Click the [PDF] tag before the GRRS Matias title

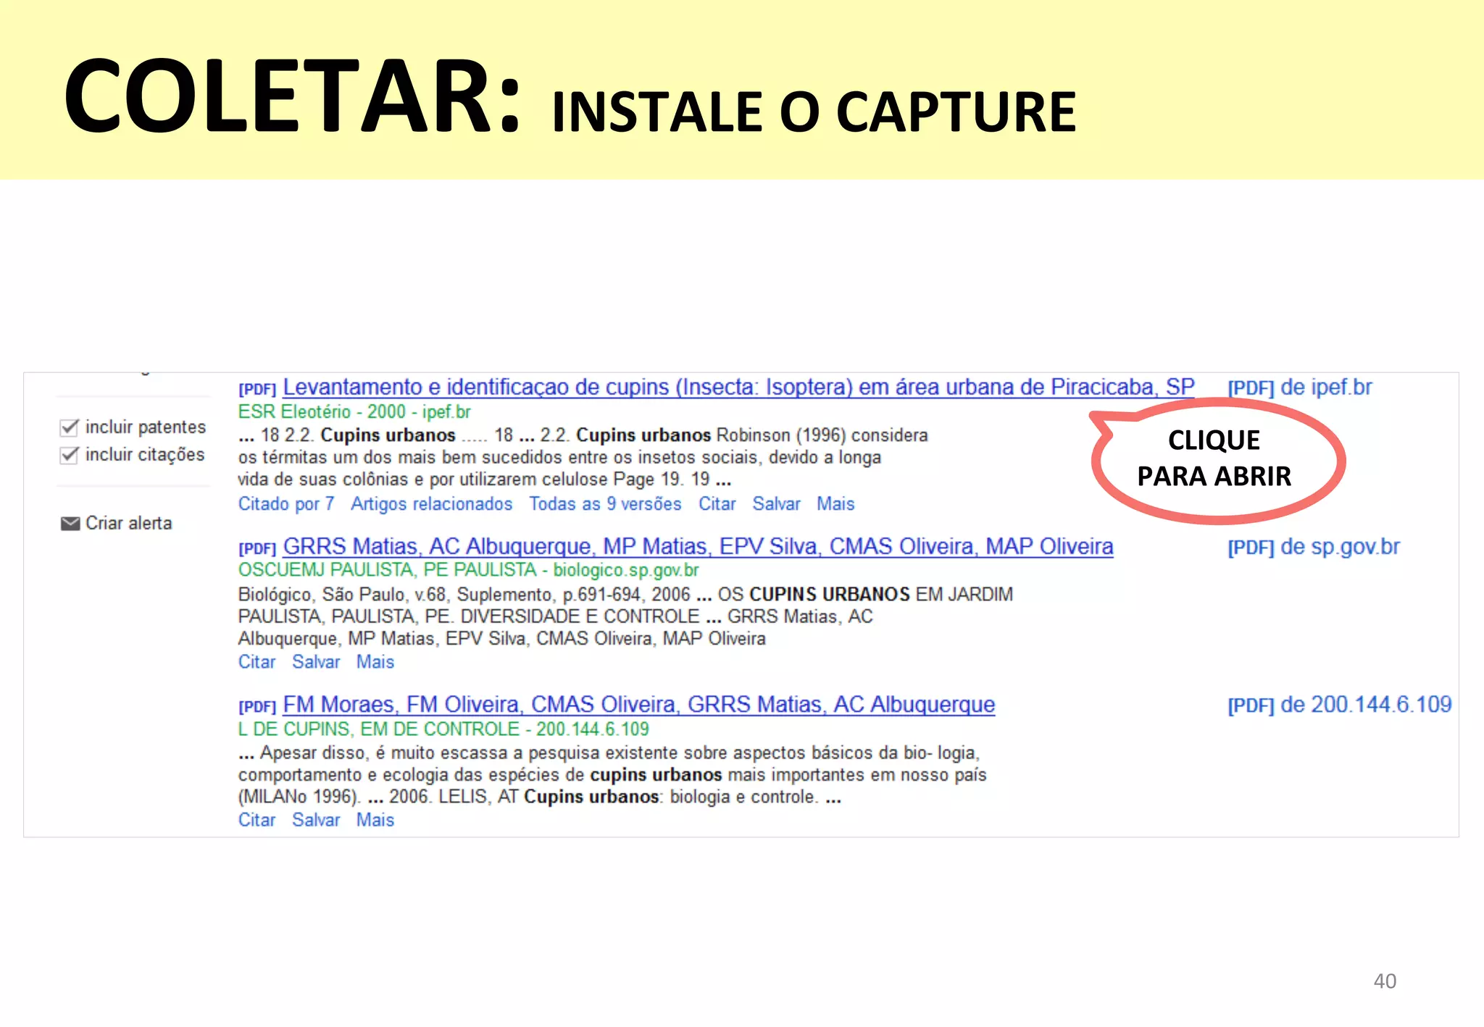pyautogui.click(x=257, y=548)
